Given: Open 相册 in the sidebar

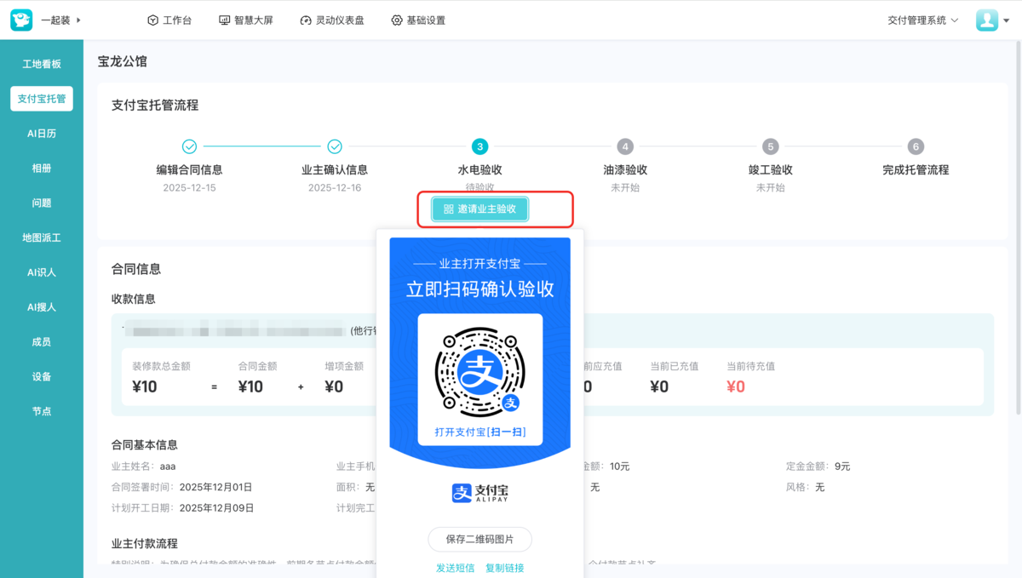Looking at the screenshot, I should point(42,169).
